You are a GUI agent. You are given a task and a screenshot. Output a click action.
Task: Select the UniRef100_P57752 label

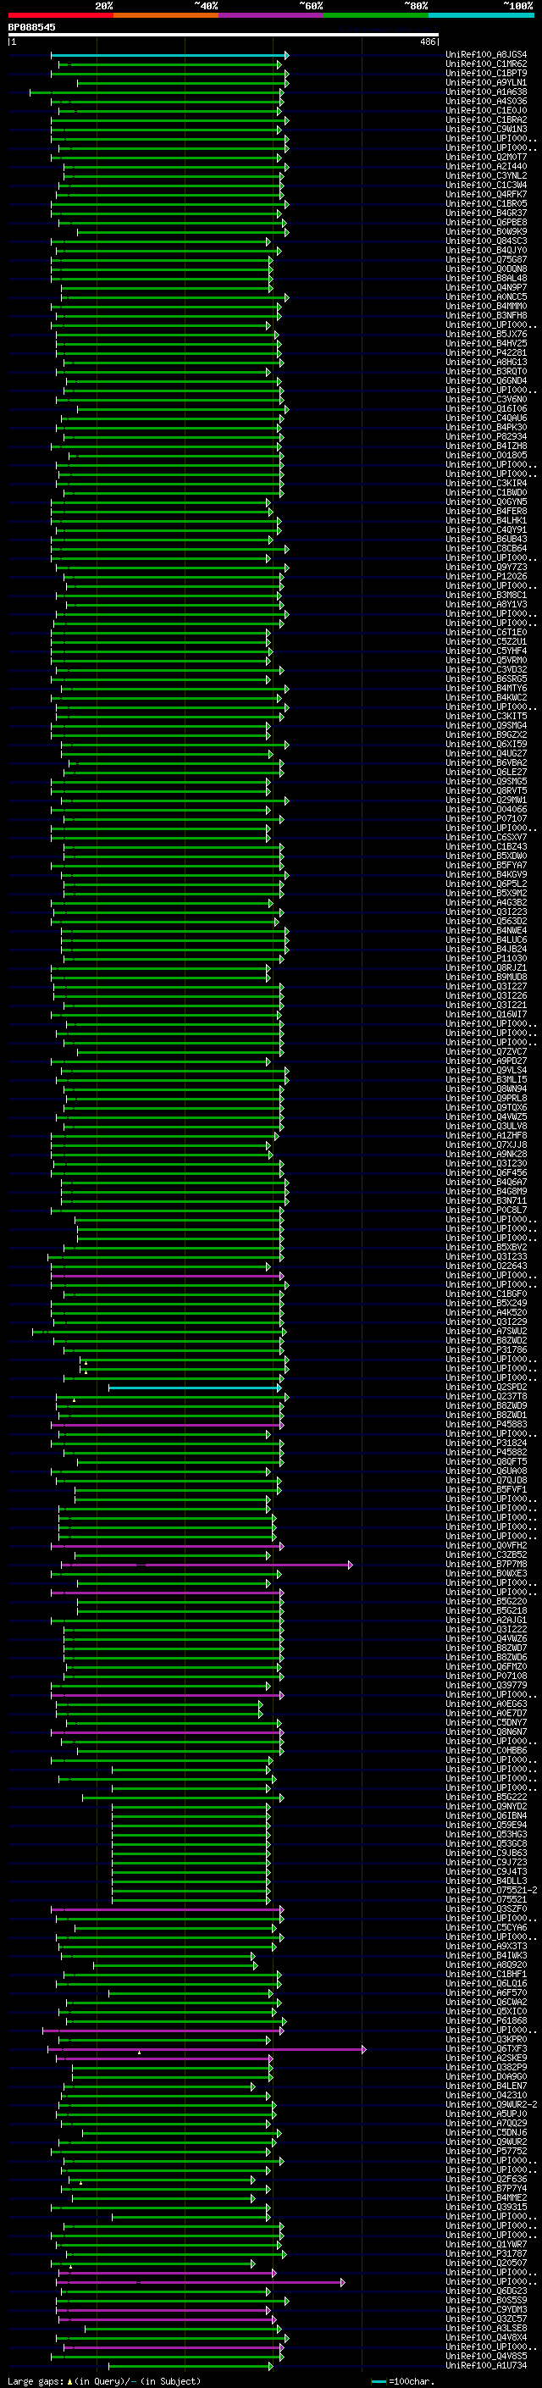tap(485, 2153)
